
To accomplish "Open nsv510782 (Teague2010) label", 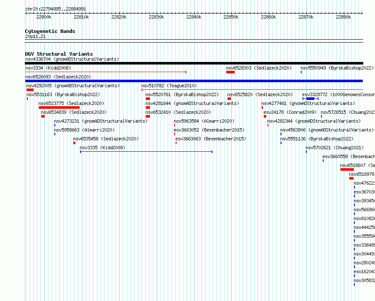I will tap(169, 86).
